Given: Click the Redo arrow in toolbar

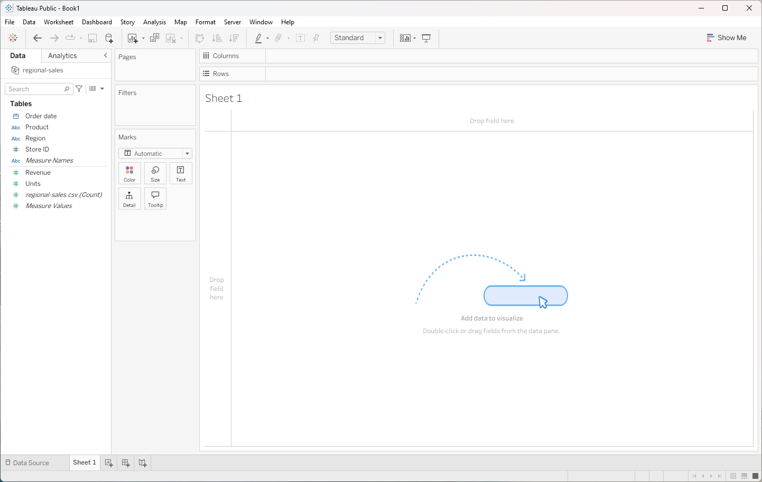Looking at the screenshot, I should 54,38.
